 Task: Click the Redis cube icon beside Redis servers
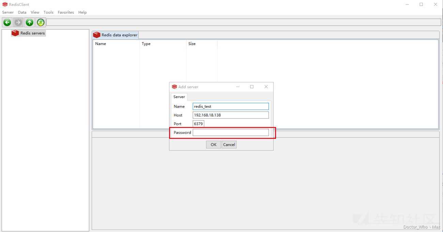point(15,33)
